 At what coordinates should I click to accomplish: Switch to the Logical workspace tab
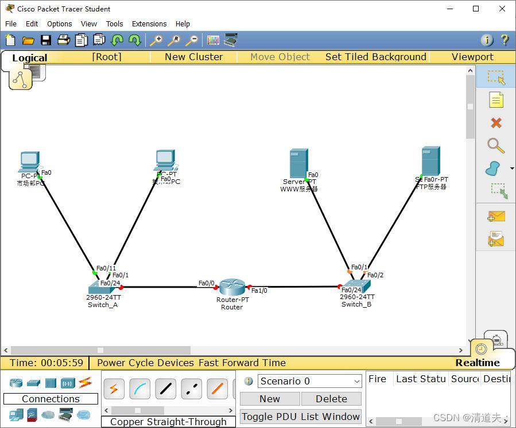tap(30, 58)
